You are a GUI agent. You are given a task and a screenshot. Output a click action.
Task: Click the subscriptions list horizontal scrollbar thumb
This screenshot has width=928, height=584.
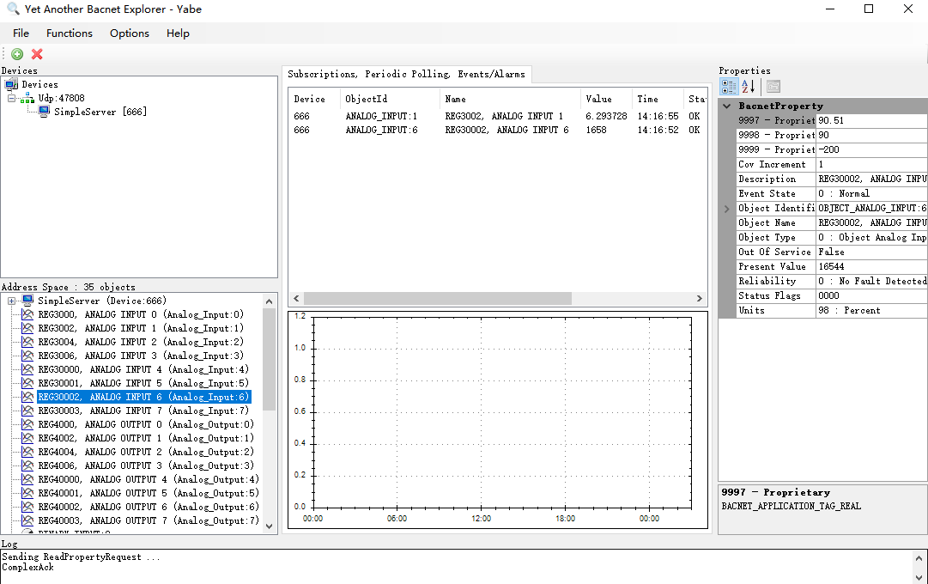tap(438, 299)
